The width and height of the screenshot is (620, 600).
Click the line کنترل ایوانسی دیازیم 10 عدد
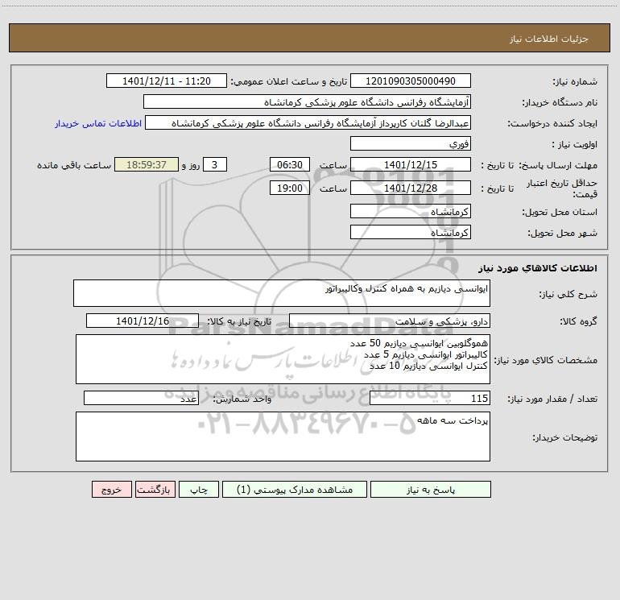[x=428, y=366]
